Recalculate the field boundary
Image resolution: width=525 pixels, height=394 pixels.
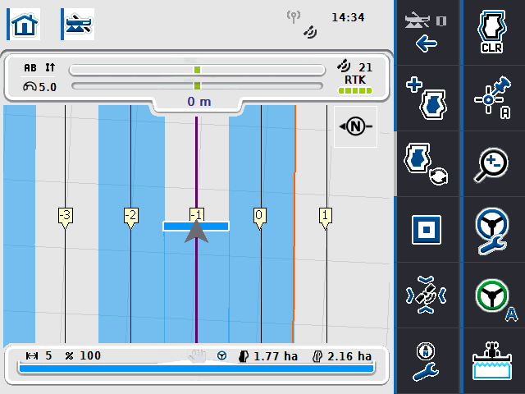tap(427, 163)
